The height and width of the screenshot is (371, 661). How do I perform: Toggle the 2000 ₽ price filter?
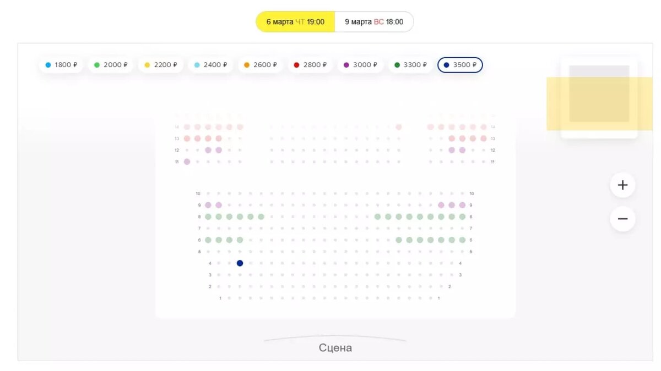tap(111, 65)
